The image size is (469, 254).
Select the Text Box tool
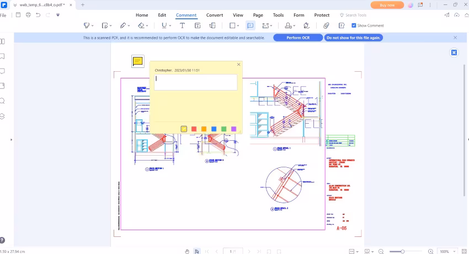[198, 26]
